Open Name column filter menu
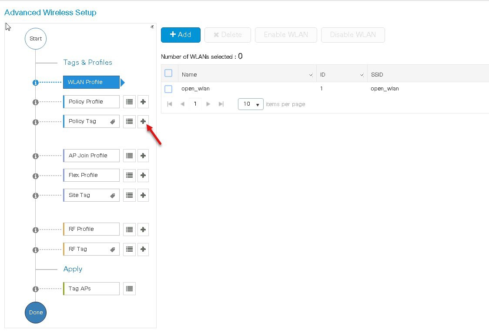 (311, 75)
